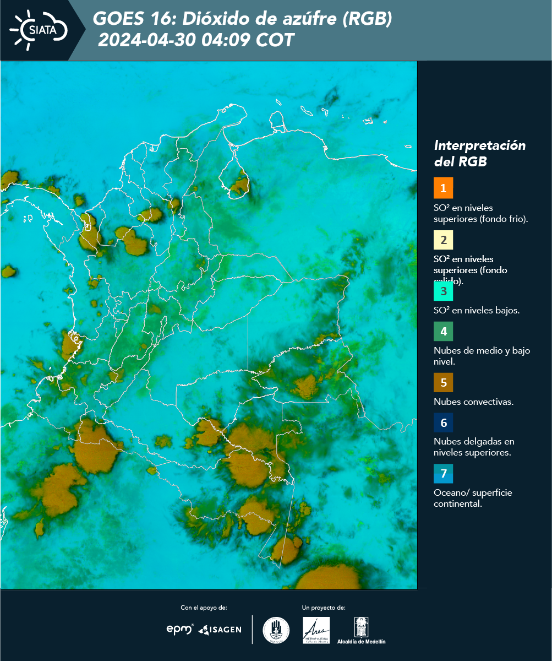This screenshot has width=552, height=661.
Task: Select orange swatch number 1
Action: [443, 188]
